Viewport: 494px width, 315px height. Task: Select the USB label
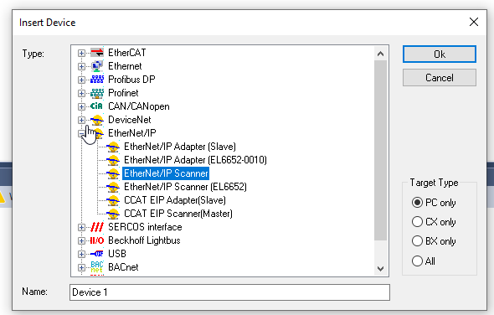coord(117,254)
